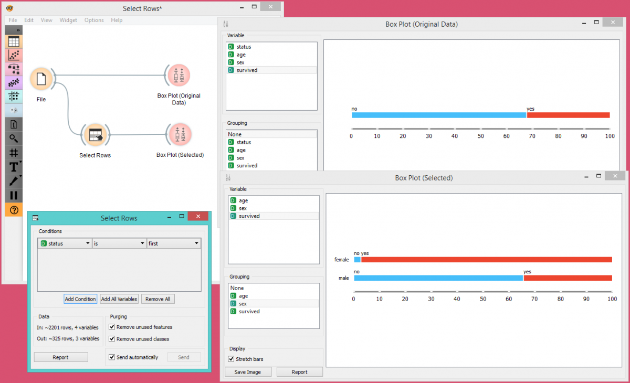
Task: Toggle Remove unused features checkbox
Action: [112, 327]
